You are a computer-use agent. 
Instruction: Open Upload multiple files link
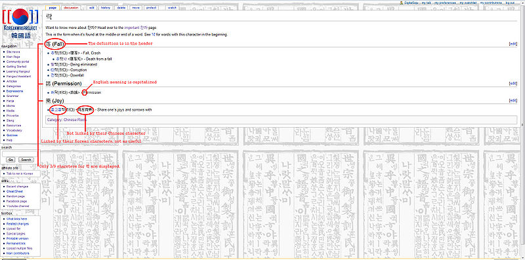(20, 248)
